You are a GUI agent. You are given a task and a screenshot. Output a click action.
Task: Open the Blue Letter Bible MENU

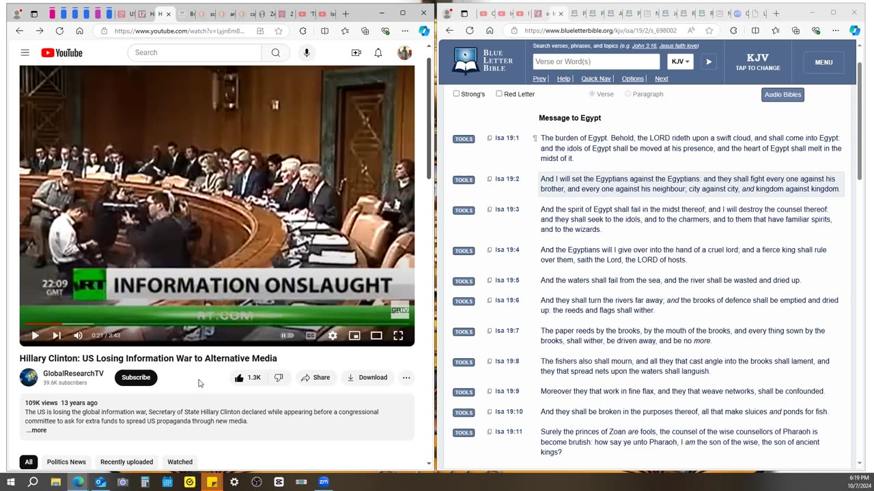point(823,62)
